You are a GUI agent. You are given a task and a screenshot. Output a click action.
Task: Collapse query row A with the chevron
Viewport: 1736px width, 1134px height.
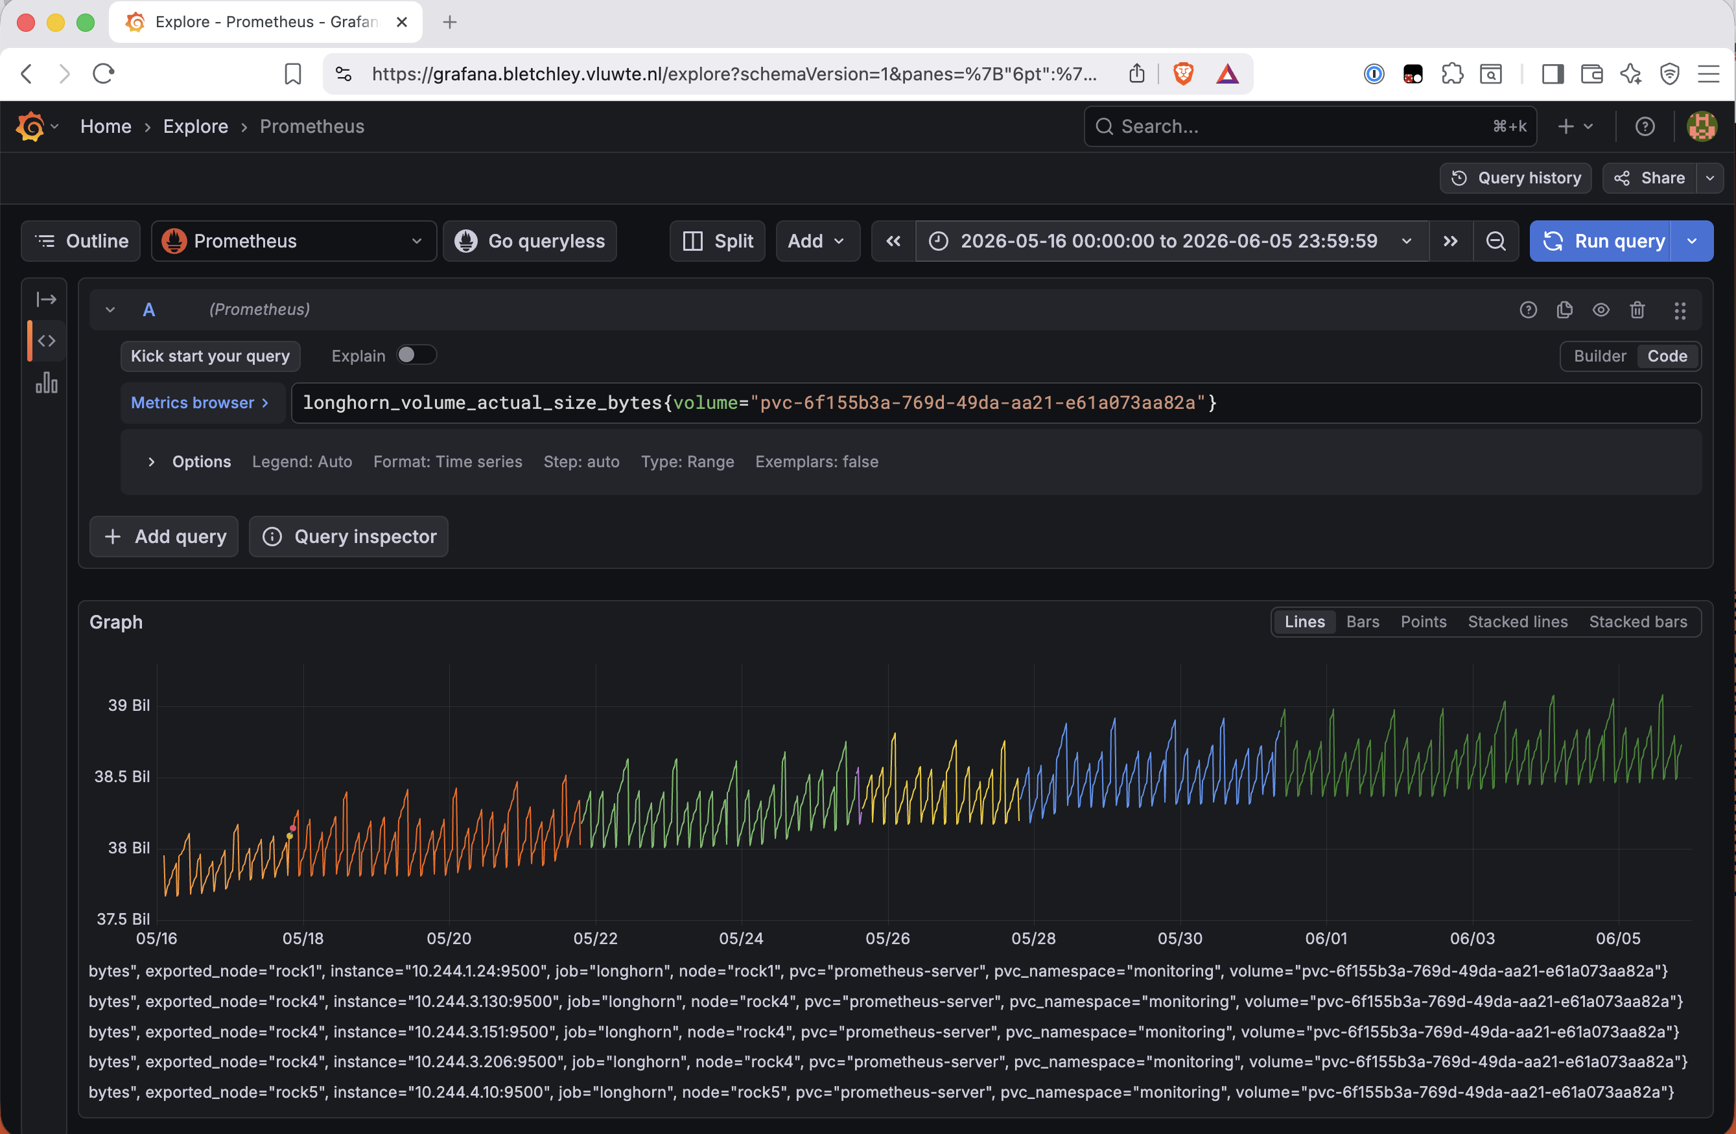click(110, 310)
